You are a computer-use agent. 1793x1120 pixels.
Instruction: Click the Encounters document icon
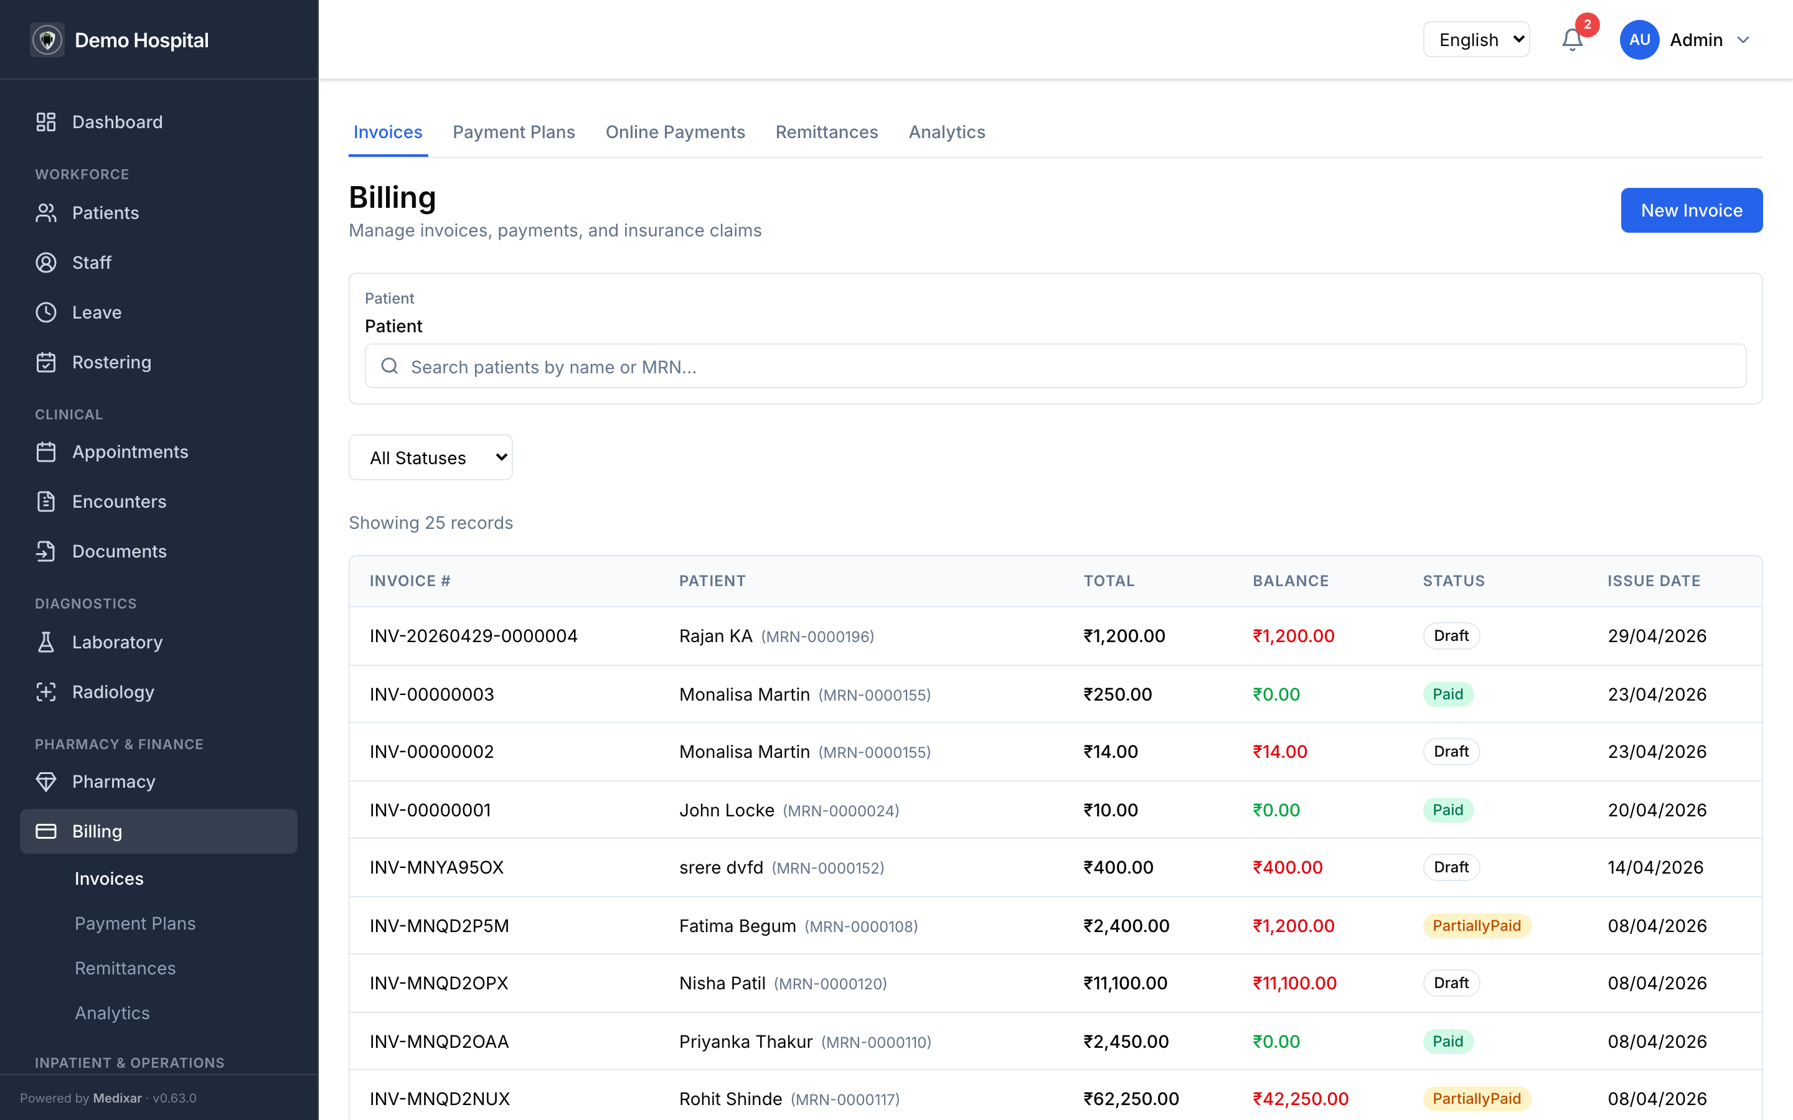pyautogui.click(x=46, y=502)
